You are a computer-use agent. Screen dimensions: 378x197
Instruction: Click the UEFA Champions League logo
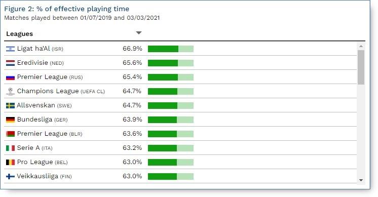[10, 92]
